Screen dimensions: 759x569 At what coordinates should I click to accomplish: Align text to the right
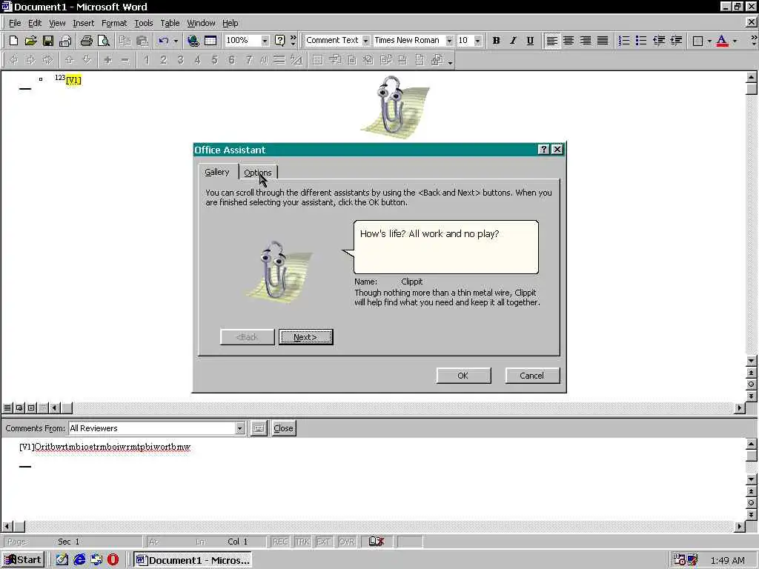coord(586,41)
